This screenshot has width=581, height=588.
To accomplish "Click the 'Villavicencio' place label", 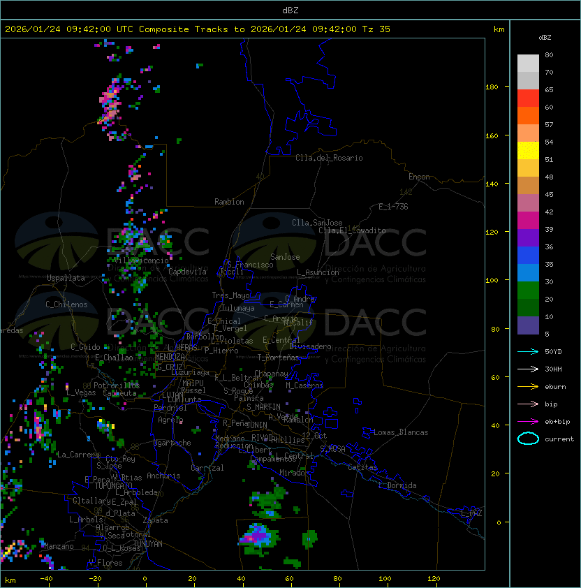I will pyautogui.click(x=141, y=260).
